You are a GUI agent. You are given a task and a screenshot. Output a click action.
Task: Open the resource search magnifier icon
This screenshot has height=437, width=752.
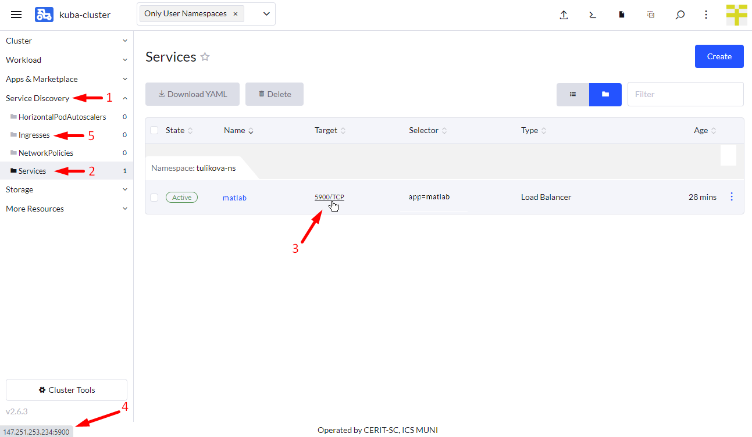point(679,15)
